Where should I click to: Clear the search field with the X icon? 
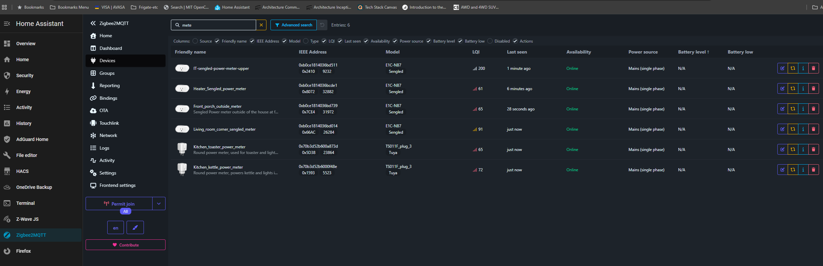click(261, 25)
